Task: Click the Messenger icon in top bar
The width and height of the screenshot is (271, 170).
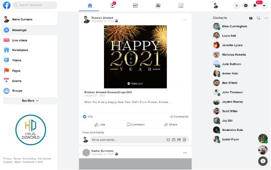Action: point(246,5)
